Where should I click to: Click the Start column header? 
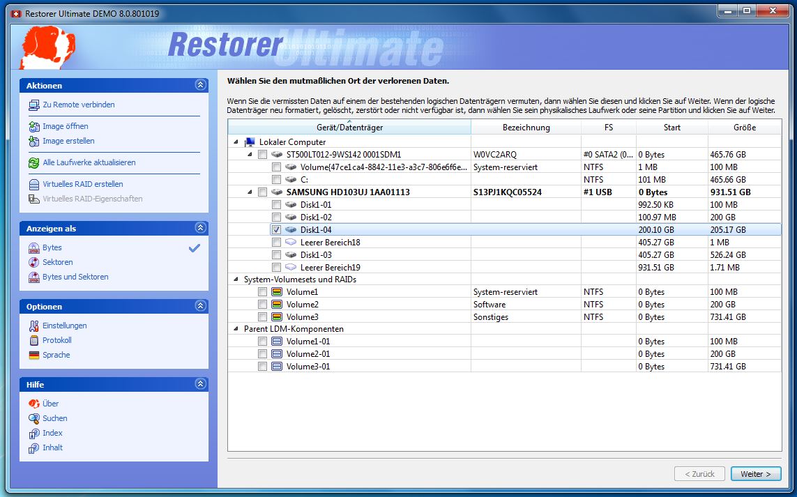[x=671, y=127]
